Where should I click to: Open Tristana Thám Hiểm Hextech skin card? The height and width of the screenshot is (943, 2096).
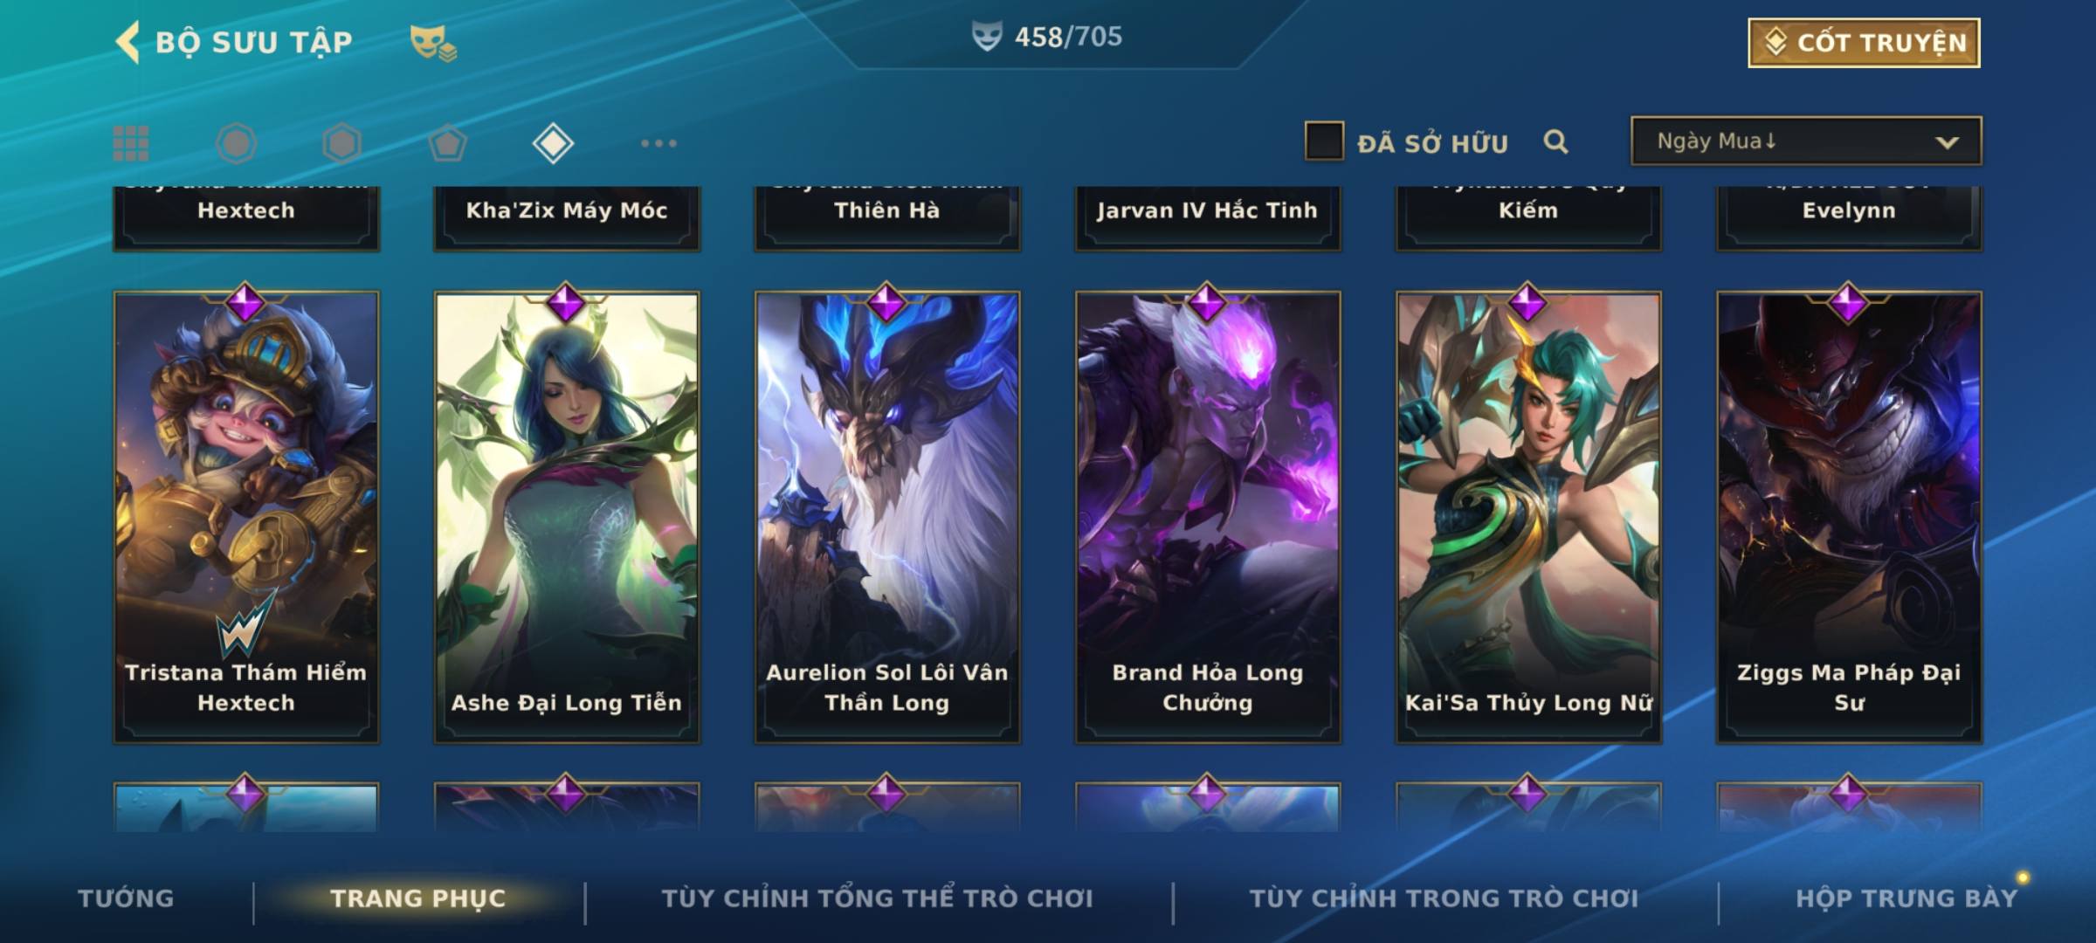coord(246,517)
